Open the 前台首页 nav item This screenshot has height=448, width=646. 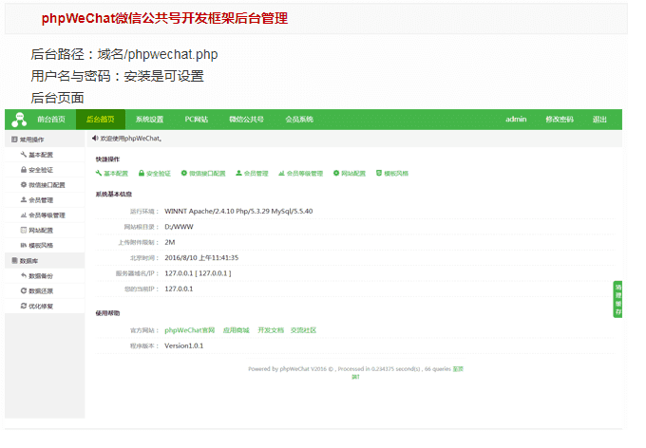coord(51,120)
